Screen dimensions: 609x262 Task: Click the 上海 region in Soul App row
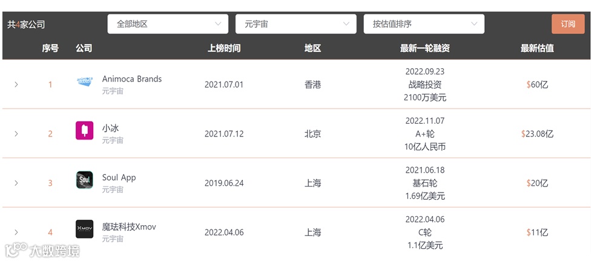click(312, 183)
